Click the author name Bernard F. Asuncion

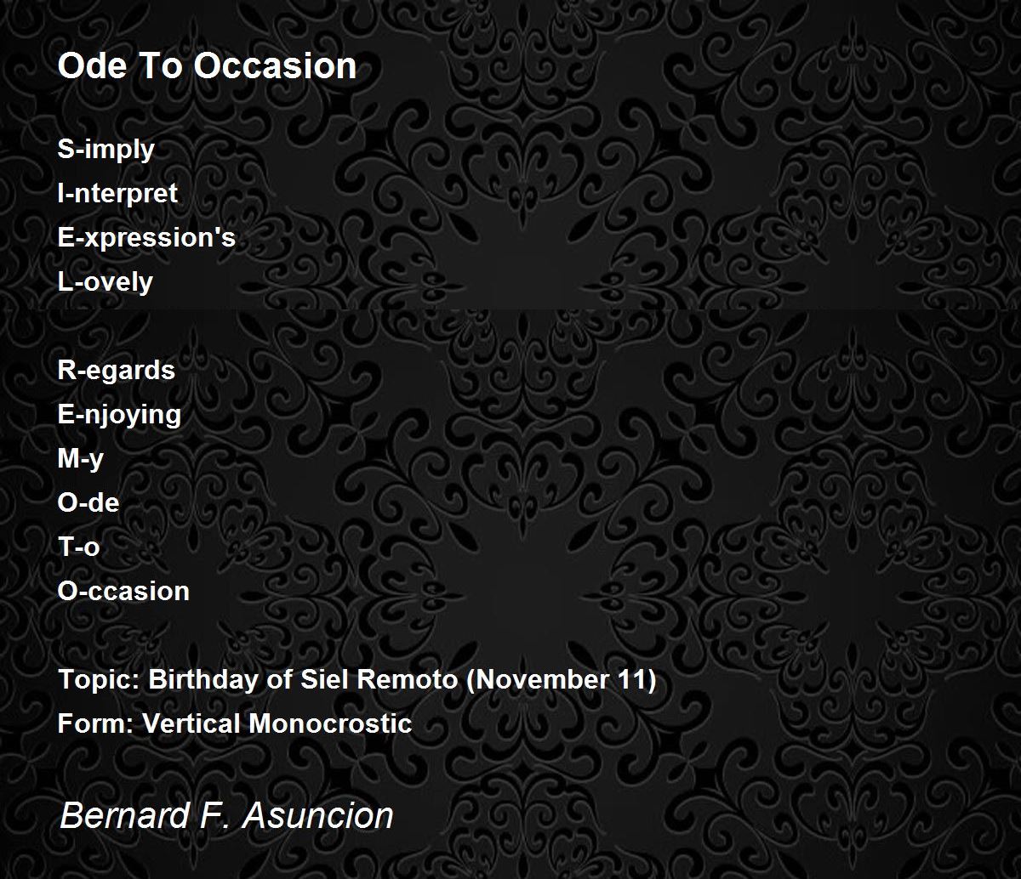click(226, 816)
